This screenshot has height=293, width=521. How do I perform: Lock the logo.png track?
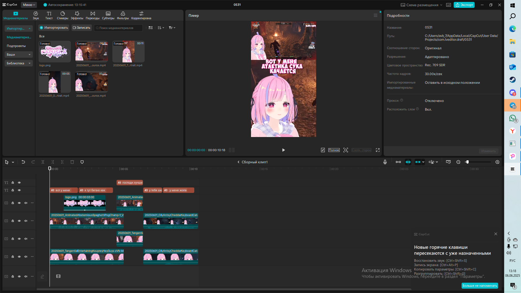tap(13, 203)
